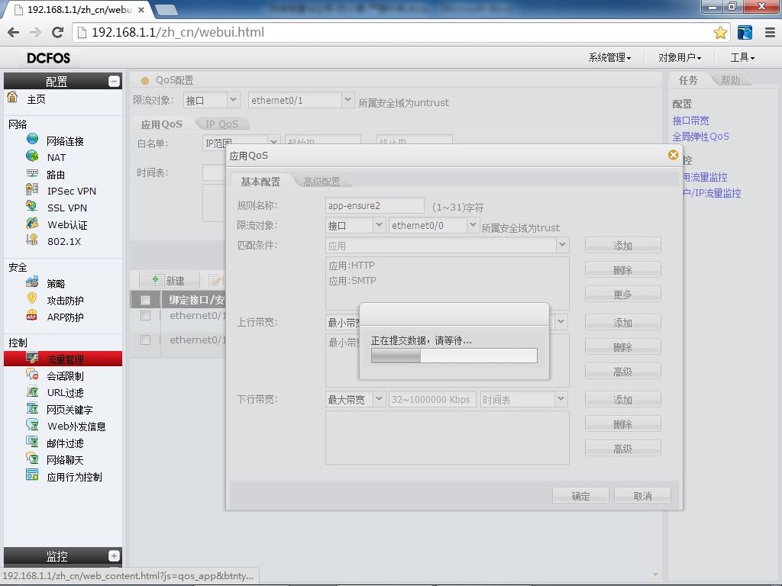Open the 系统管理 menu
This screenshot has width=782, height=586.
coord(609,57)
